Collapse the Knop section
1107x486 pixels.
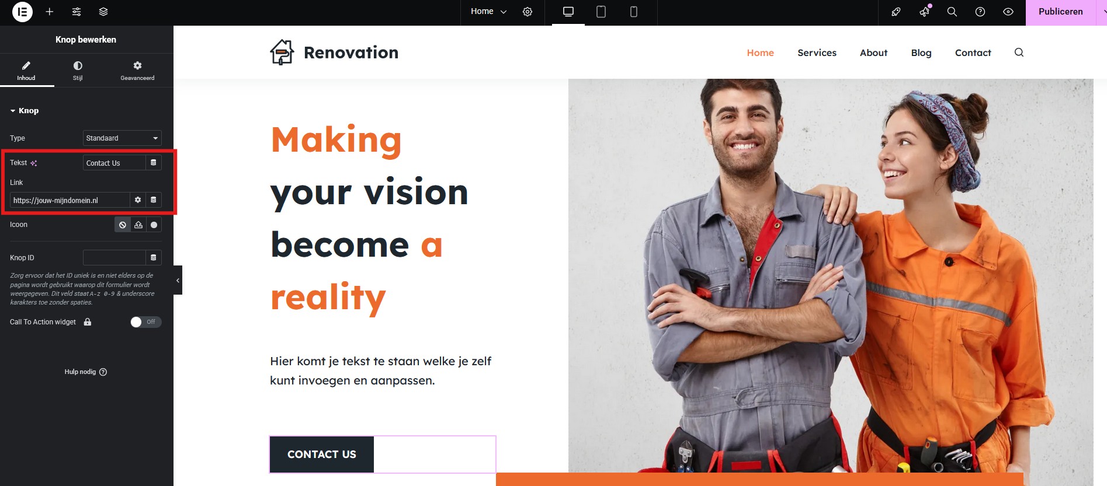click(25, 111)
